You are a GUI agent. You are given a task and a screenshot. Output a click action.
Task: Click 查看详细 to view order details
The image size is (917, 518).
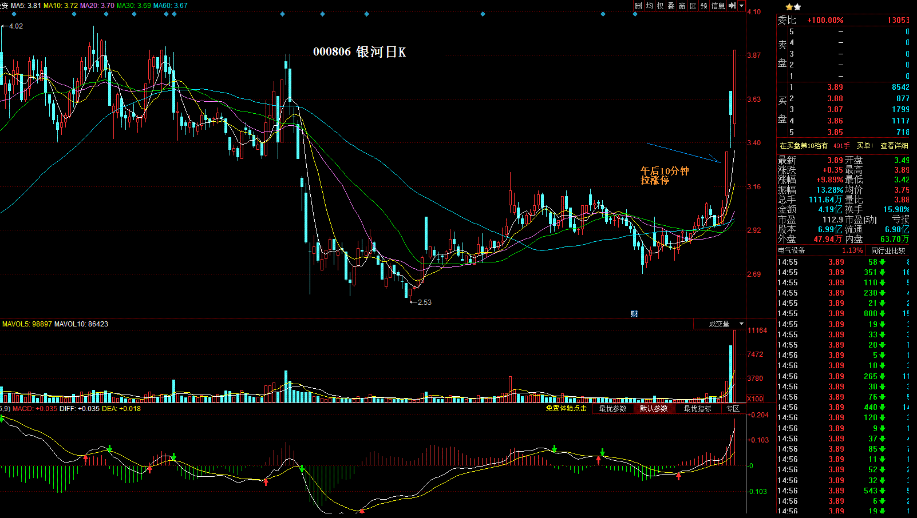[x=894, y=146]
